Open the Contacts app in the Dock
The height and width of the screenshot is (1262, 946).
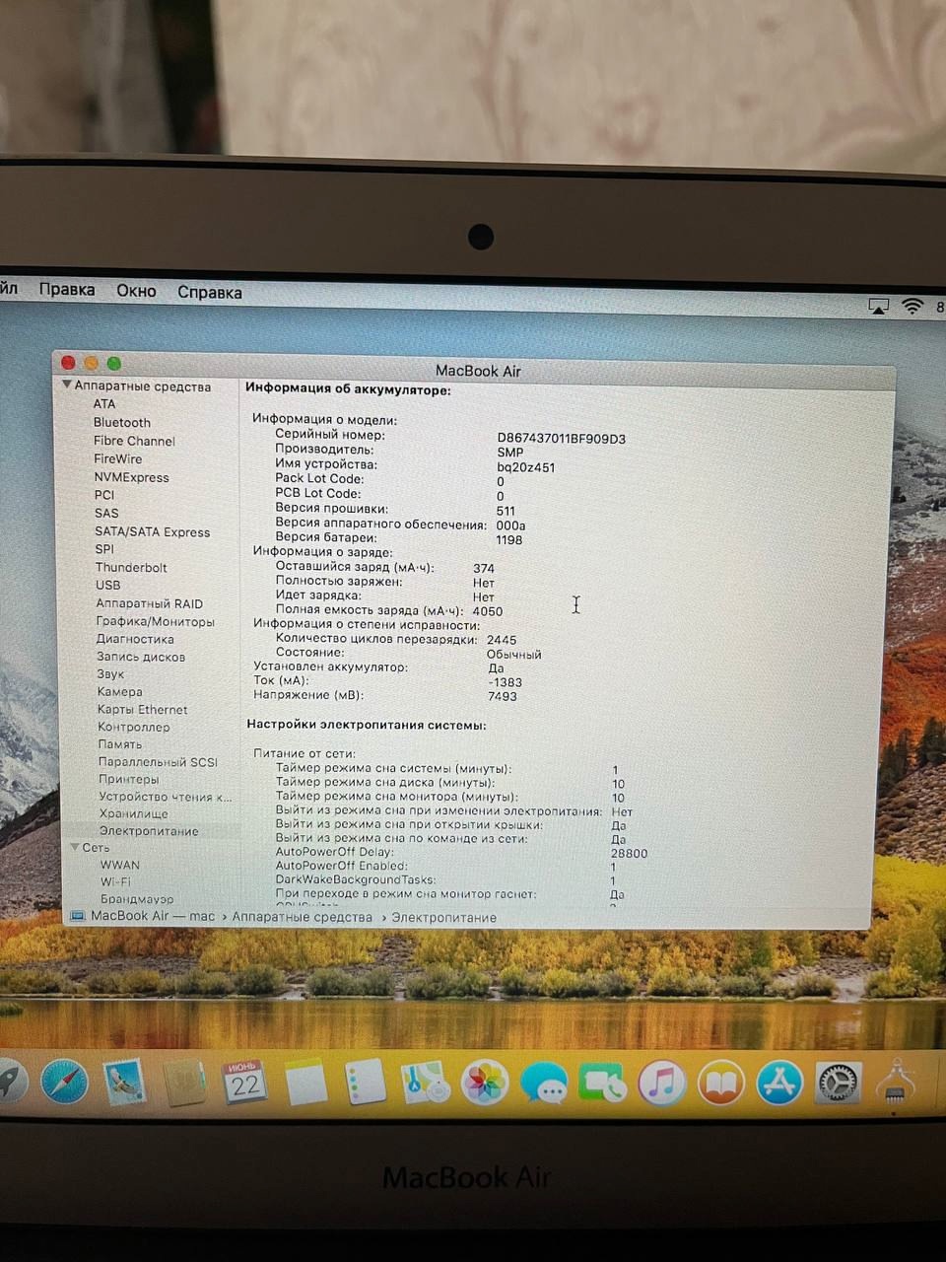click(x=184, y=1084)
